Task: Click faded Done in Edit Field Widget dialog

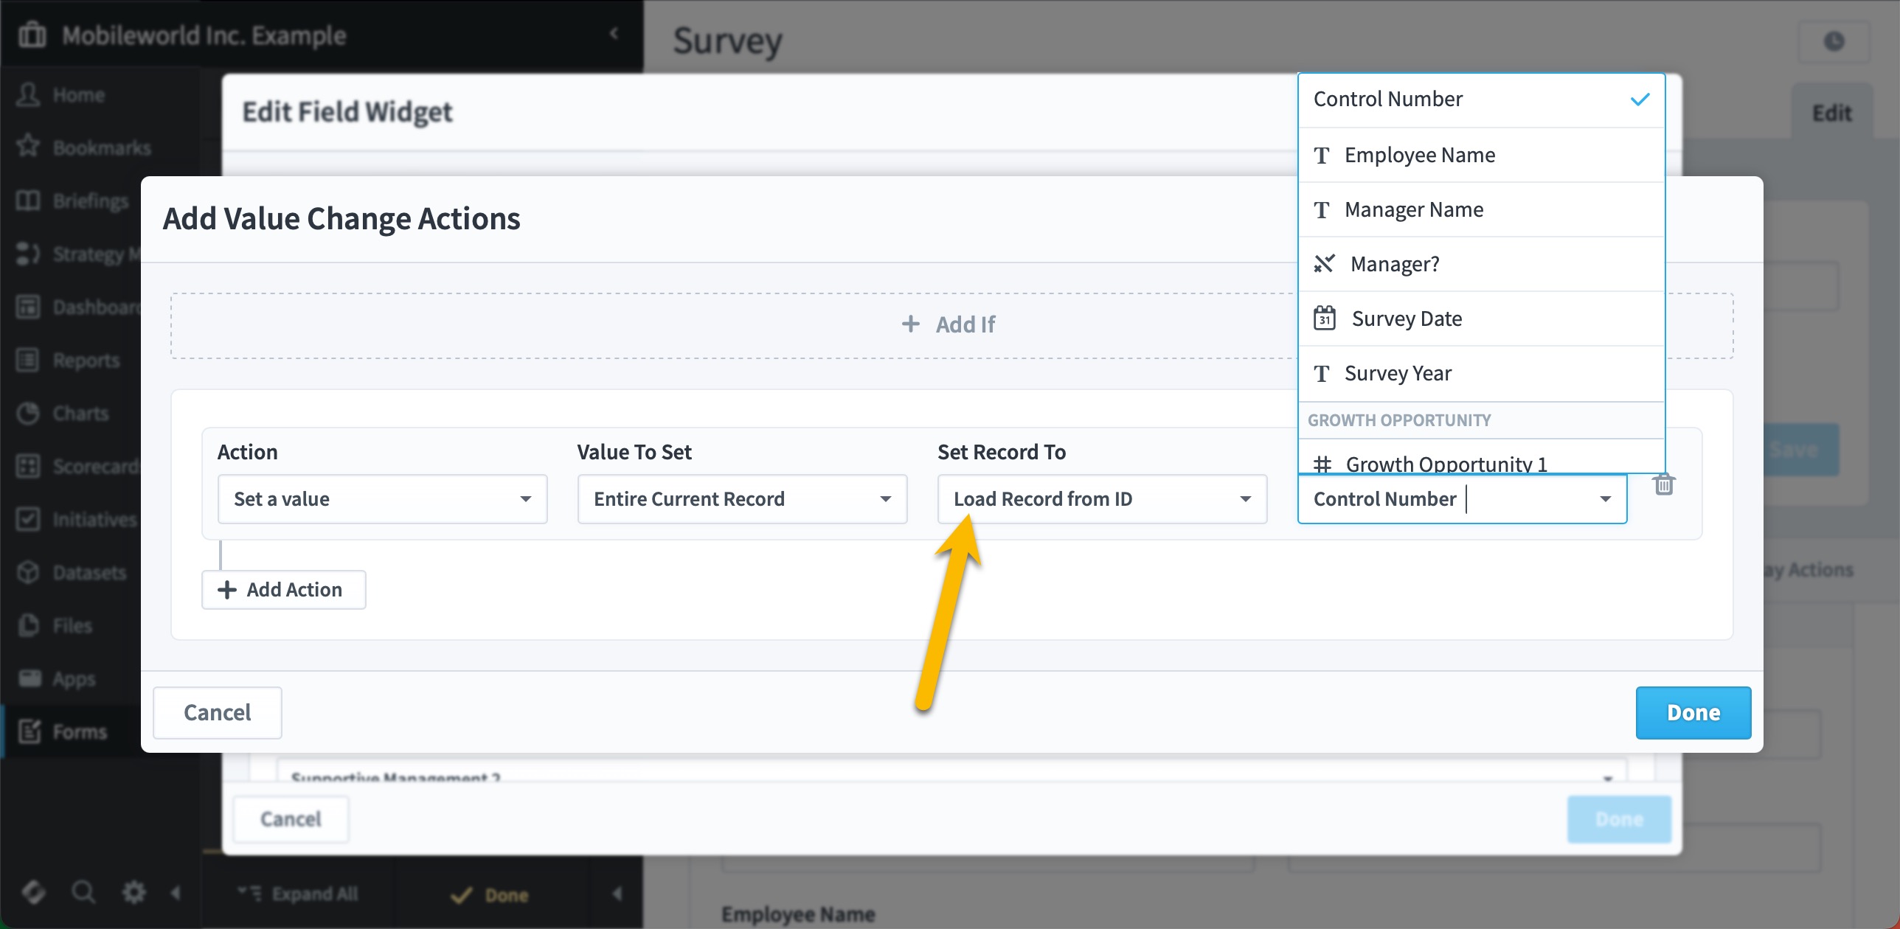Action: pyautogui.click(x=1619, y=818)
